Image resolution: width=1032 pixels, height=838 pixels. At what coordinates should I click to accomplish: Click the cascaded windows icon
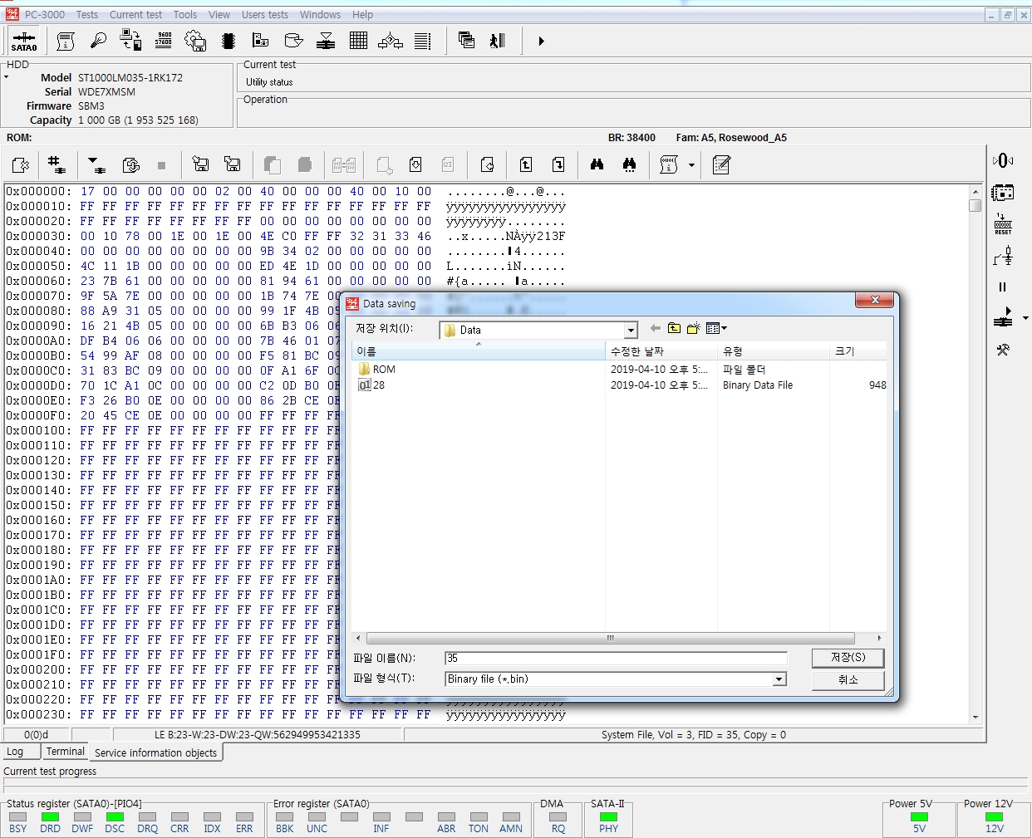click(466, 40)
